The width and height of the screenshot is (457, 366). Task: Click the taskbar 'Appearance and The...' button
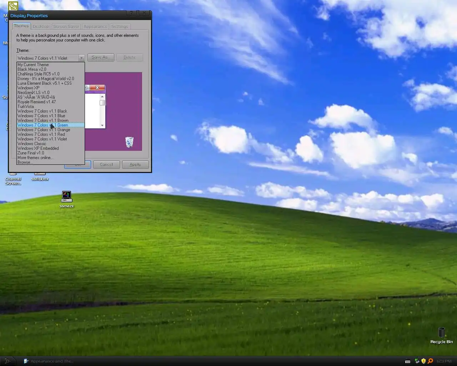(48, 361)
